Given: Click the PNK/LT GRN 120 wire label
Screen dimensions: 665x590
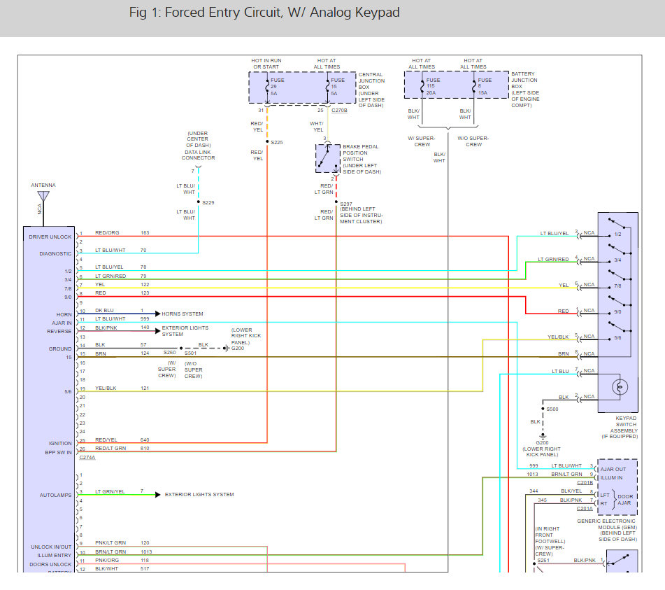Looking at the screenshot, I should point(122,542).
